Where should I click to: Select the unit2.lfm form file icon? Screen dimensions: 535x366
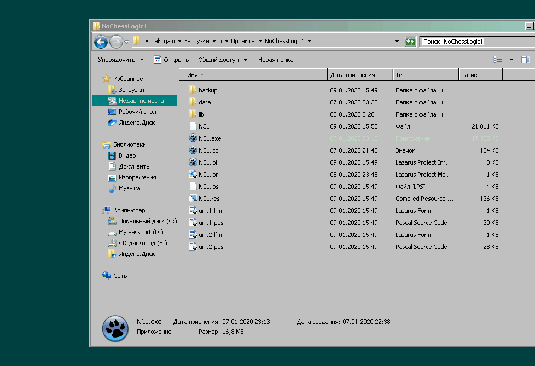tap(193, 234)
